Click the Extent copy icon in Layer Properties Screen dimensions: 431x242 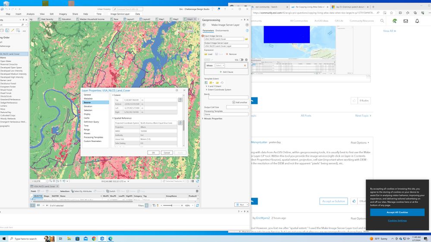pos(180,100)
